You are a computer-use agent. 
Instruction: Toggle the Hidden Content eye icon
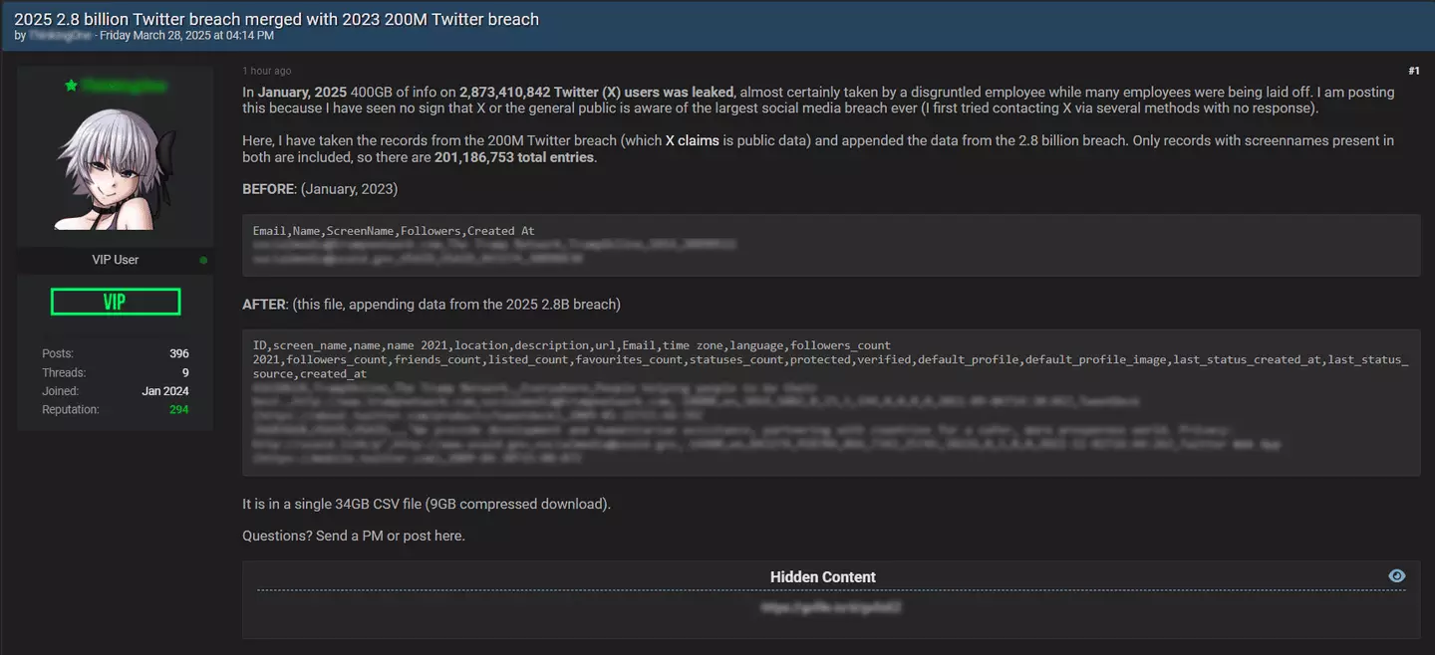[x=1396, y=576]
